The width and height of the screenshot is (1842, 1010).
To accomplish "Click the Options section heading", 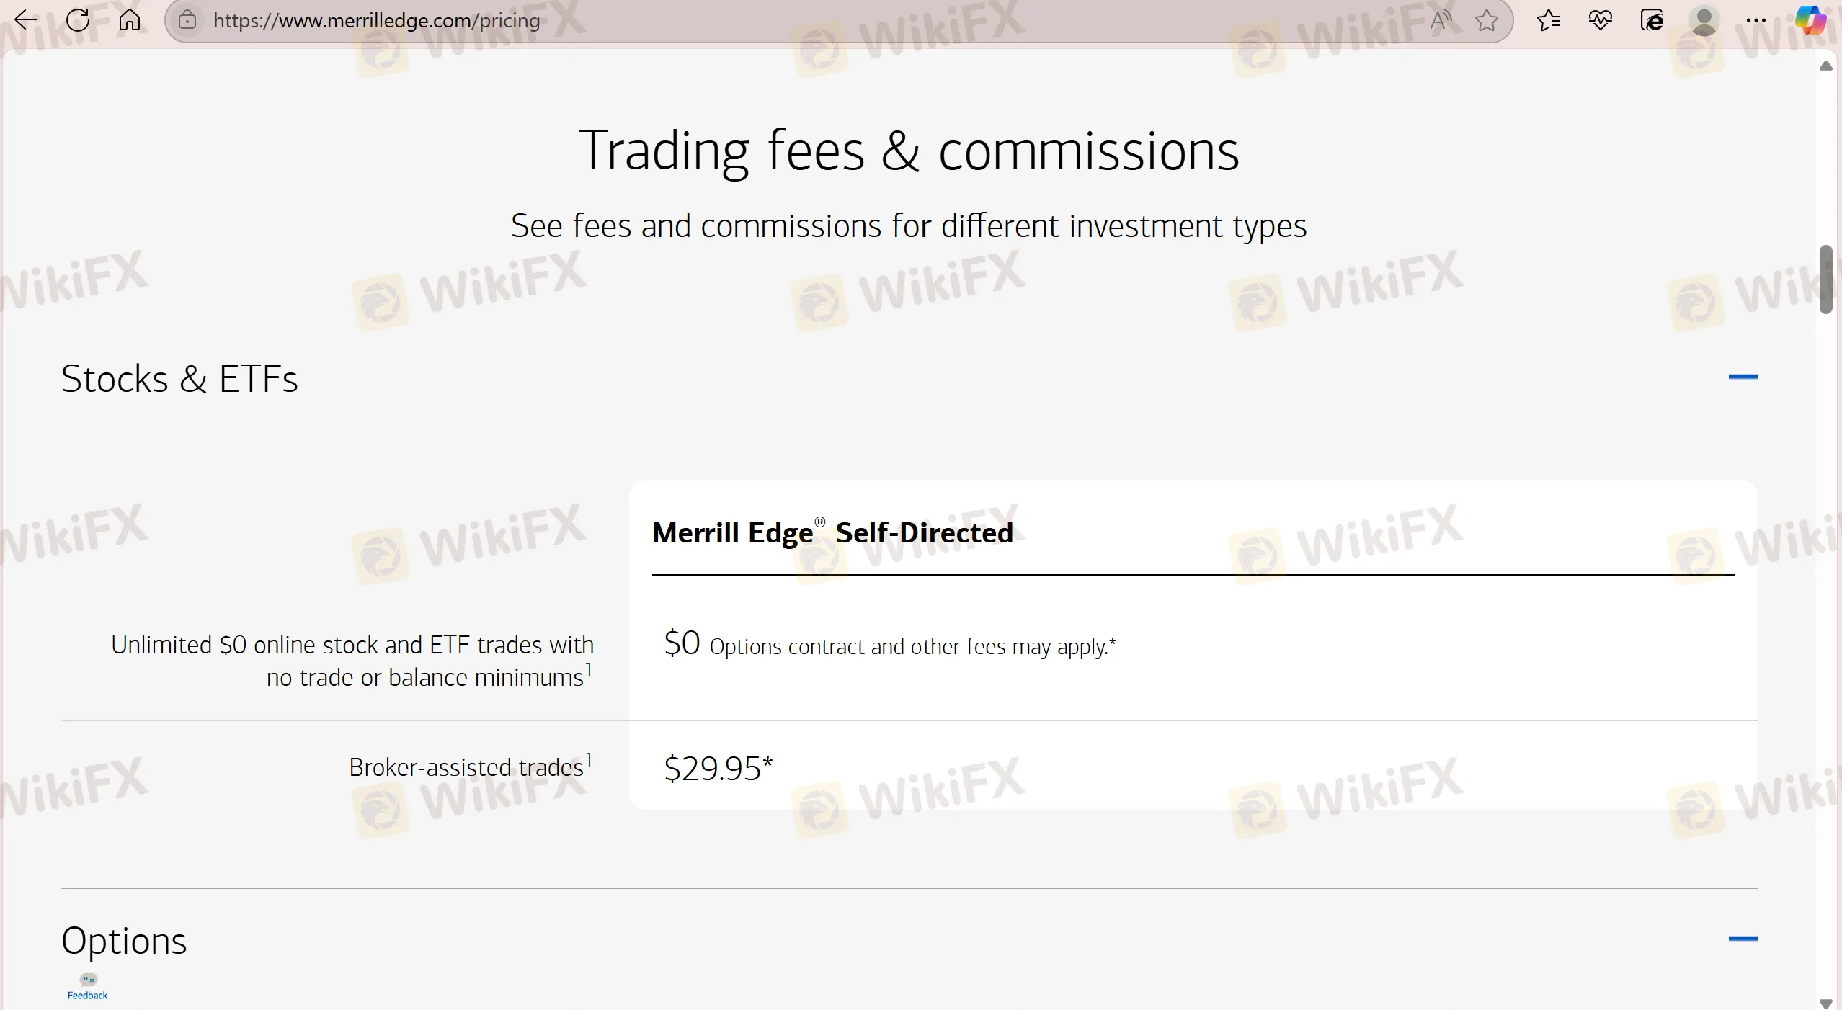I will (123, 939).
